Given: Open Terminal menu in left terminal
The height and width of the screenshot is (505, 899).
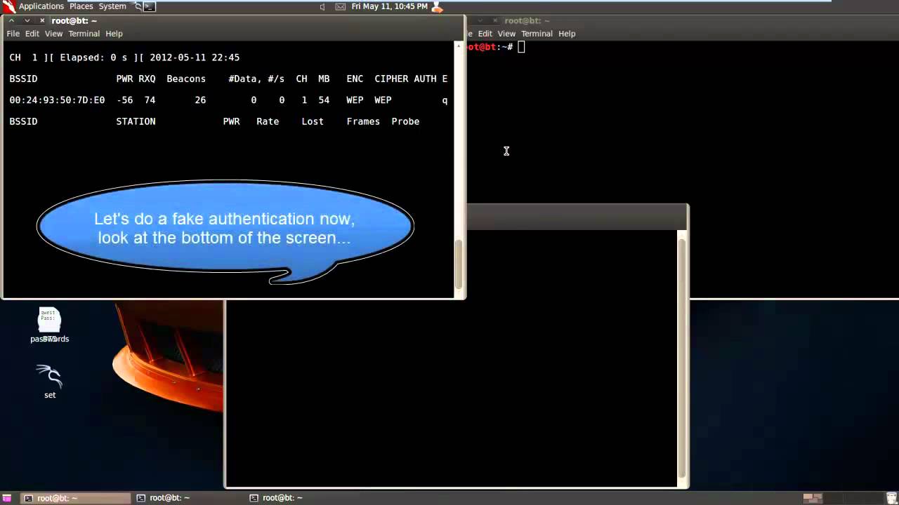Looking at the screenshot, I should point(84,34).
